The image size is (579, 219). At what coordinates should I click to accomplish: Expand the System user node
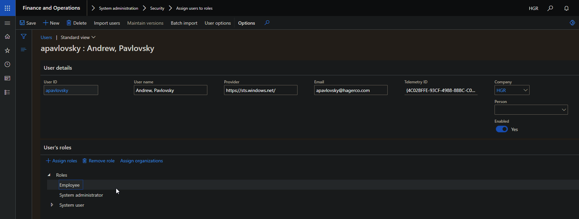[x=52, y=205]
